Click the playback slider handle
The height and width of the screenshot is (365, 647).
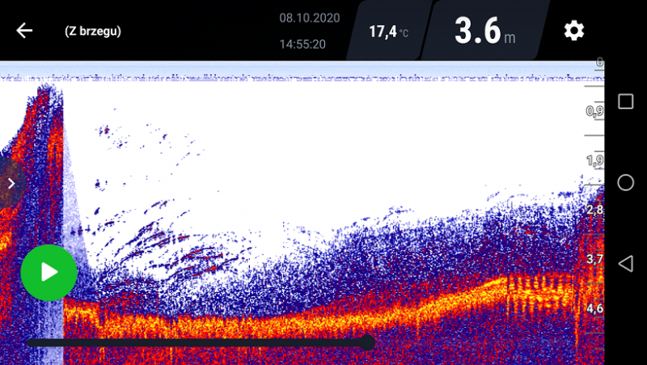367,342
